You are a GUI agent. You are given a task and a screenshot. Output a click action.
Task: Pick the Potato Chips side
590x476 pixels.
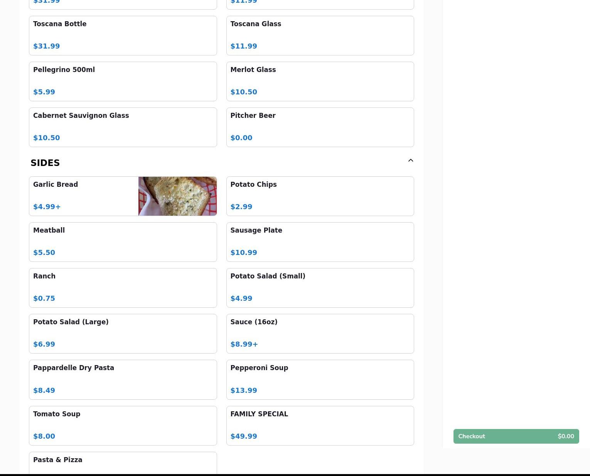click(x=320, y=196)
